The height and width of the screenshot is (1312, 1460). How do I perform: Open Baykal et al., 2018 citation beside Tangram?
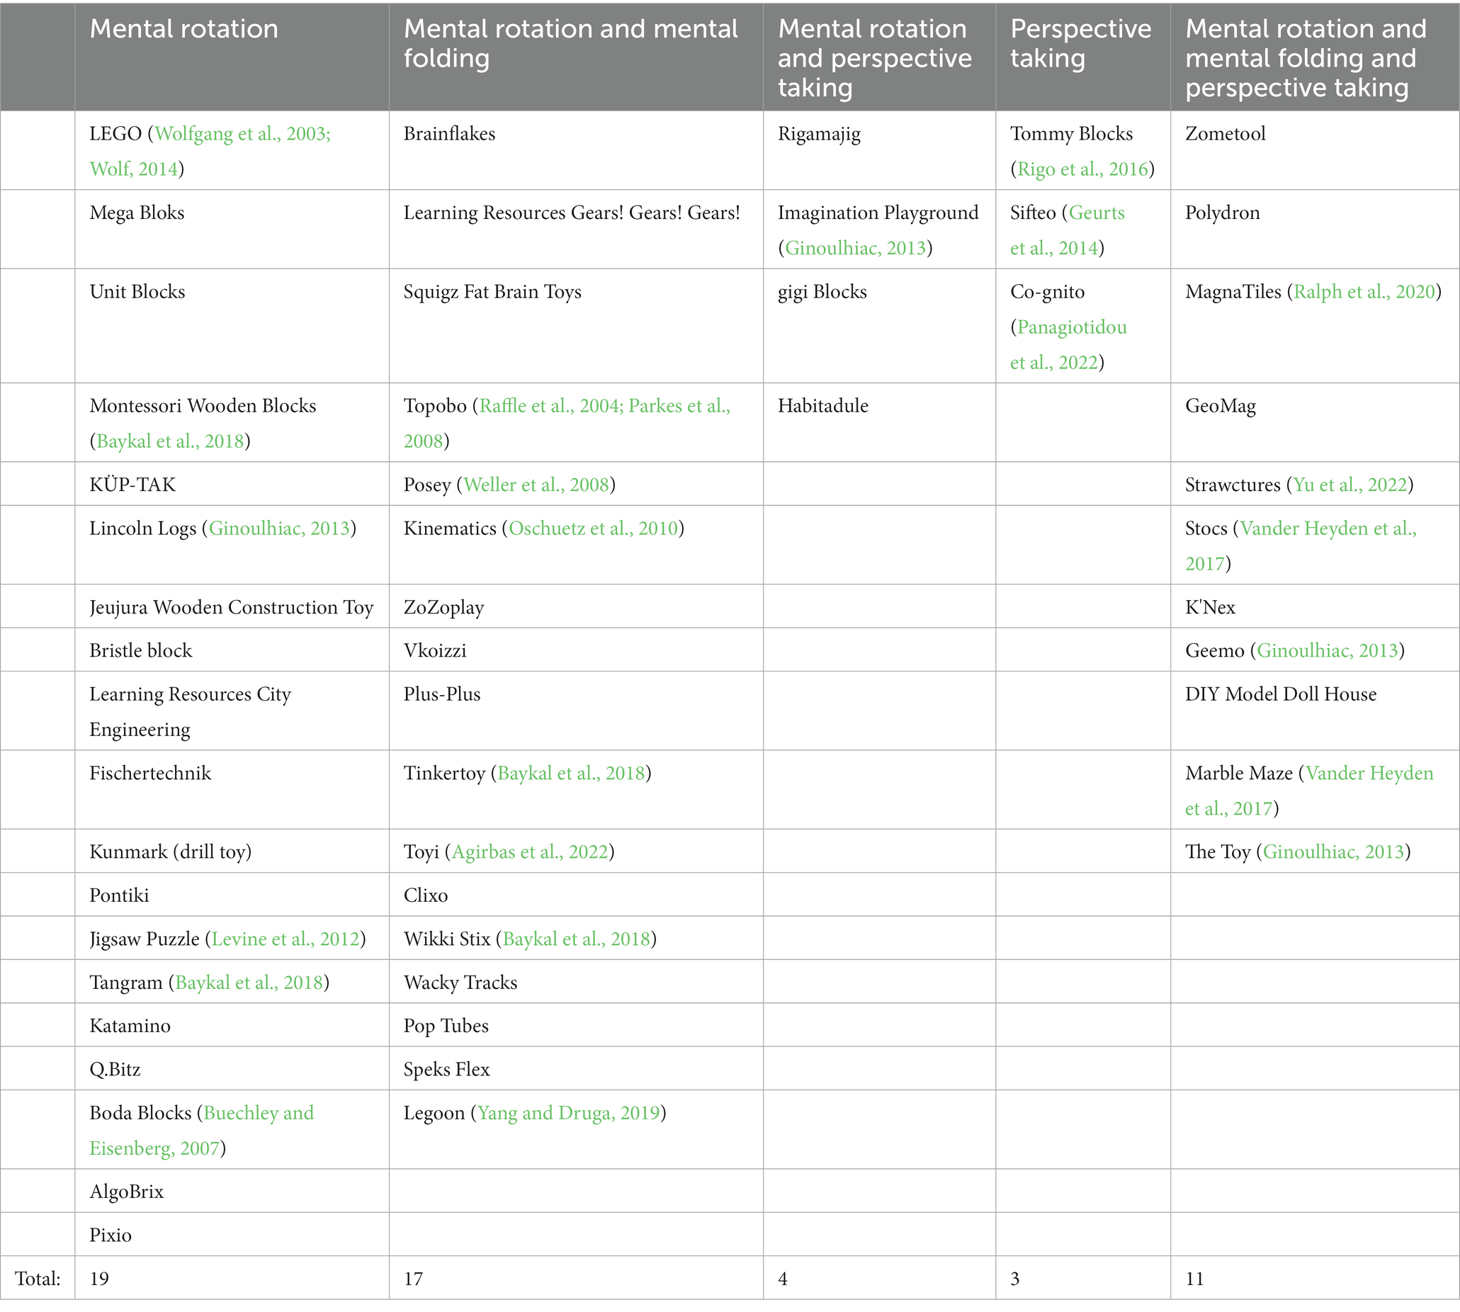pos(249,983)
